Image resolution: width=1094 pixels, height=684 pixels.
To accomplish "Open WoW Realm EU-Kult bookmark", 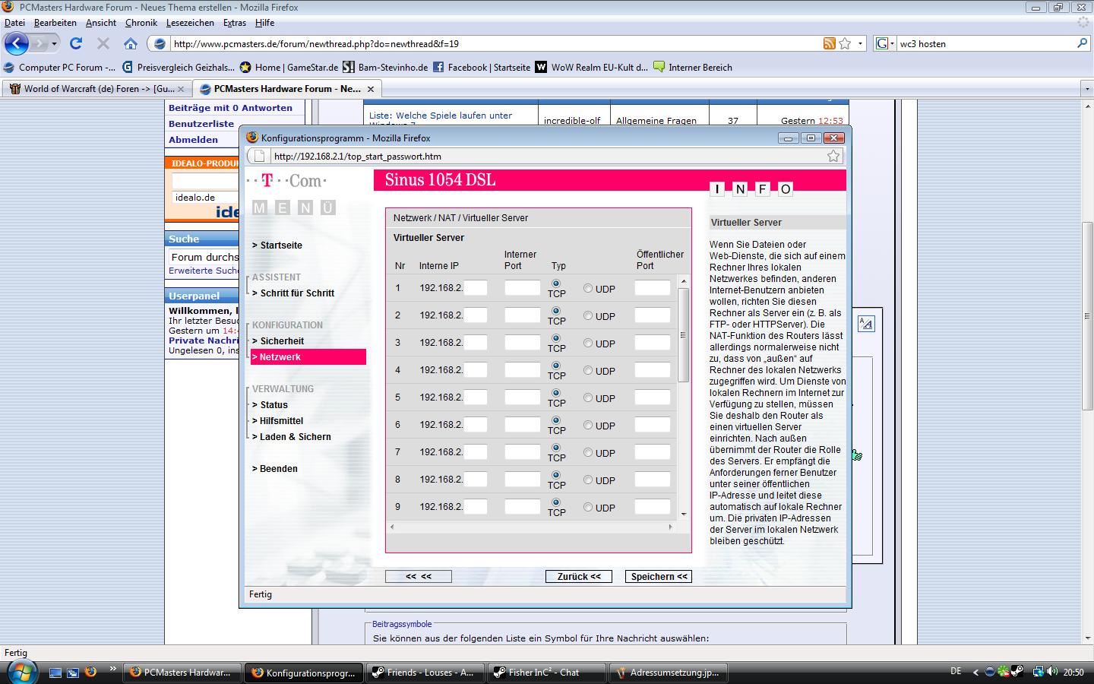I will (x=592, y=67).
